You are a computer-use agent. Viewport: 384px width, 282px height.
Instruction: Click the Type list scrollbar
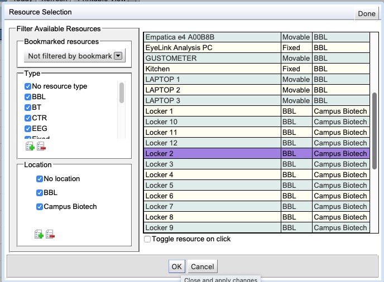coord(122,93)
